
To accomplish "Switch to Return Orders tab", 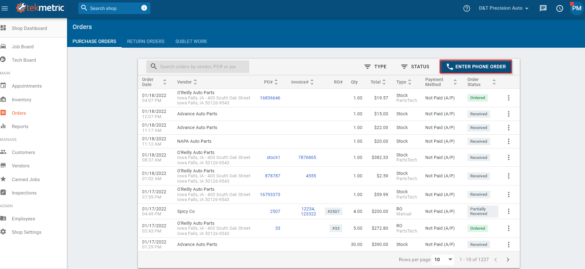I will coord(146,41).
